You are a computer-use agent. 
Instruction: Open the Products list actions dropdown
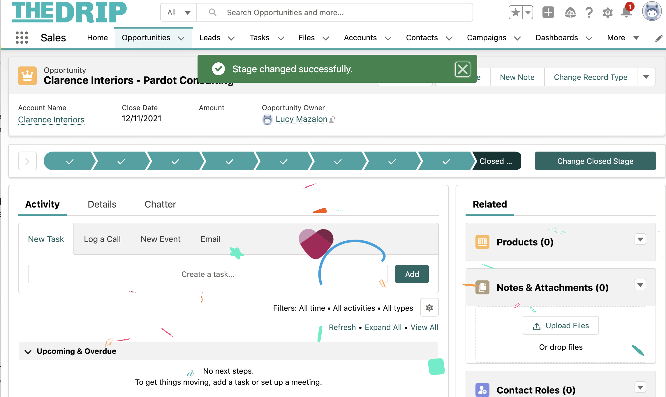(x=640, y=240)
